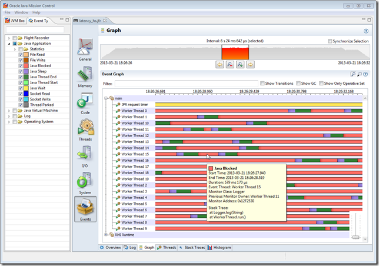Zoom out the time range

pyautogui.click(x=230, y=65)
